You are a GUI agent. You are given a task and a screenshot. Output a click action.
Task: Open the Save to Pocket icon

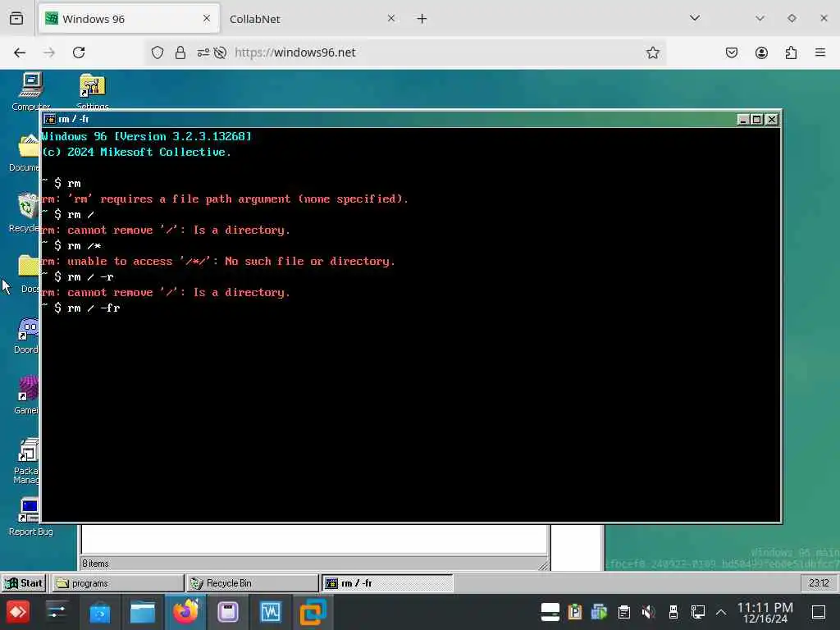[732, 52]
